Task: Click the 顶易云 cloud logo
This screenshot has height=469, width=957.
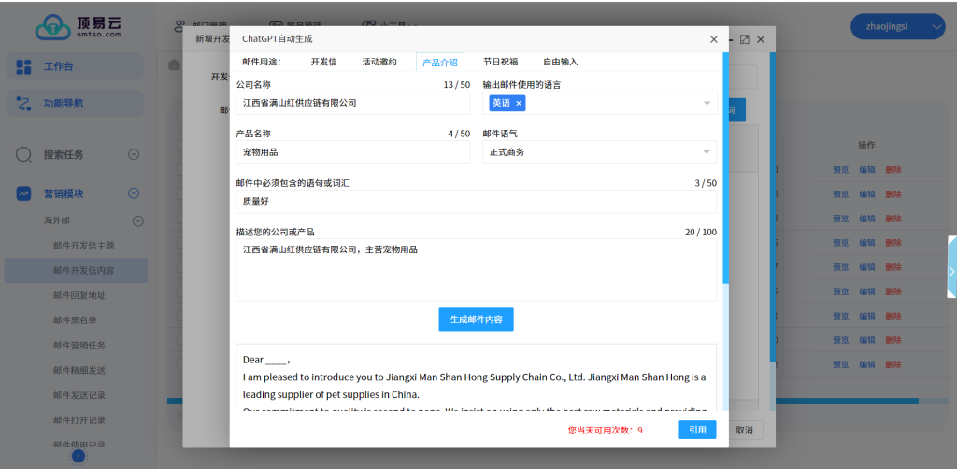Action: point(54,28)
